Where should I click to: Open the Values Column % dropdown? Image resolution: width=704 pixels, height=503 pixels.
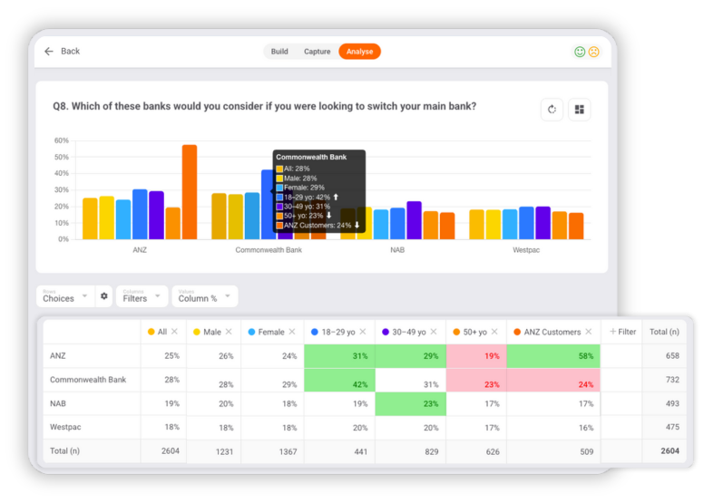tap(204, 296)
